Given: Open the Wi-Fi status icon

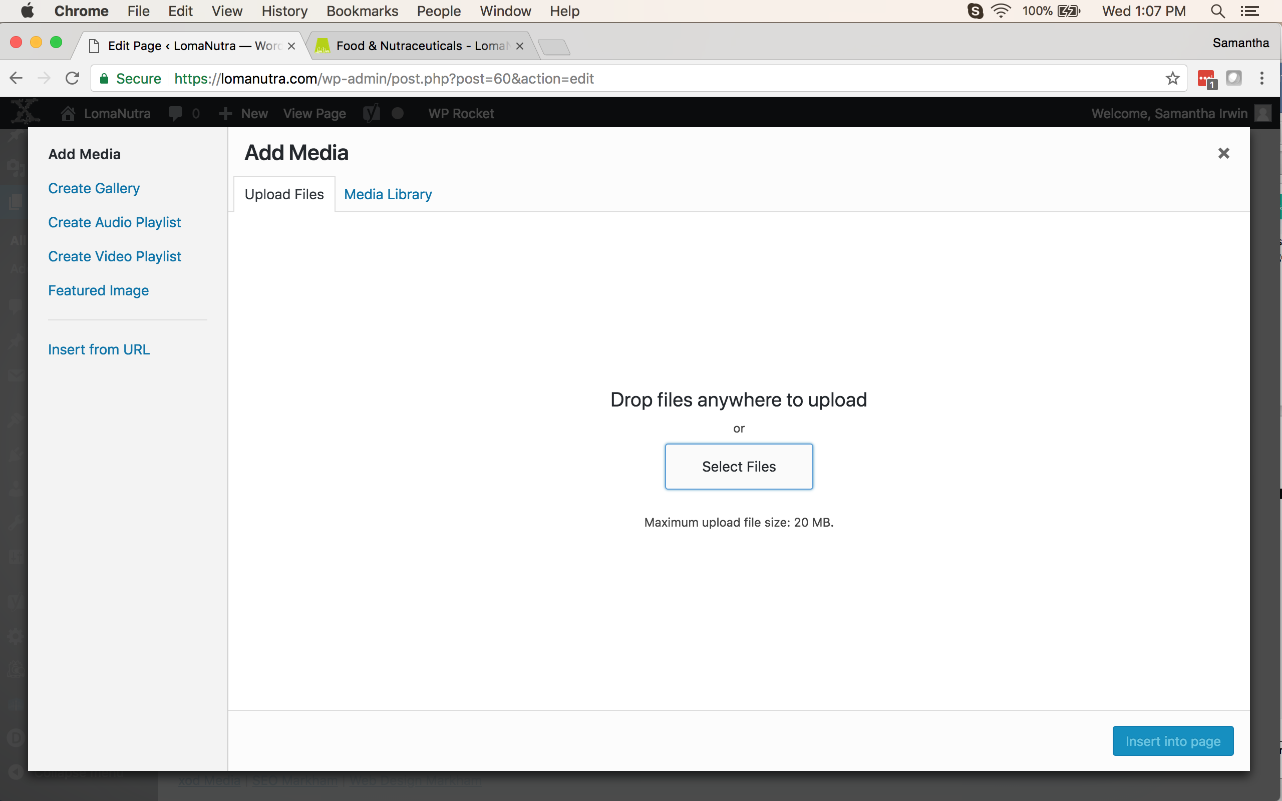Looking at the screenshot, I should pos(1001,11).
